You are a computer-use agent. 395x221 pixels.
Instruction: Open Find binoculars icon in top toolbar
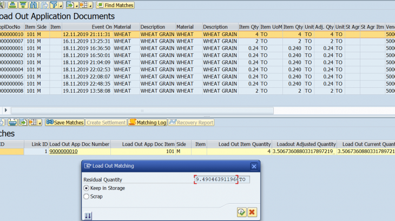pos(34,5)
